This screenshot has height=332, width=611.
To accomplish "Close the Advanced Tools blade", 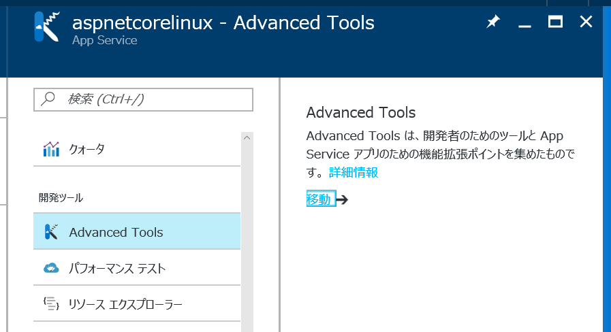I will pyautogui.click(x=586, y=21).
